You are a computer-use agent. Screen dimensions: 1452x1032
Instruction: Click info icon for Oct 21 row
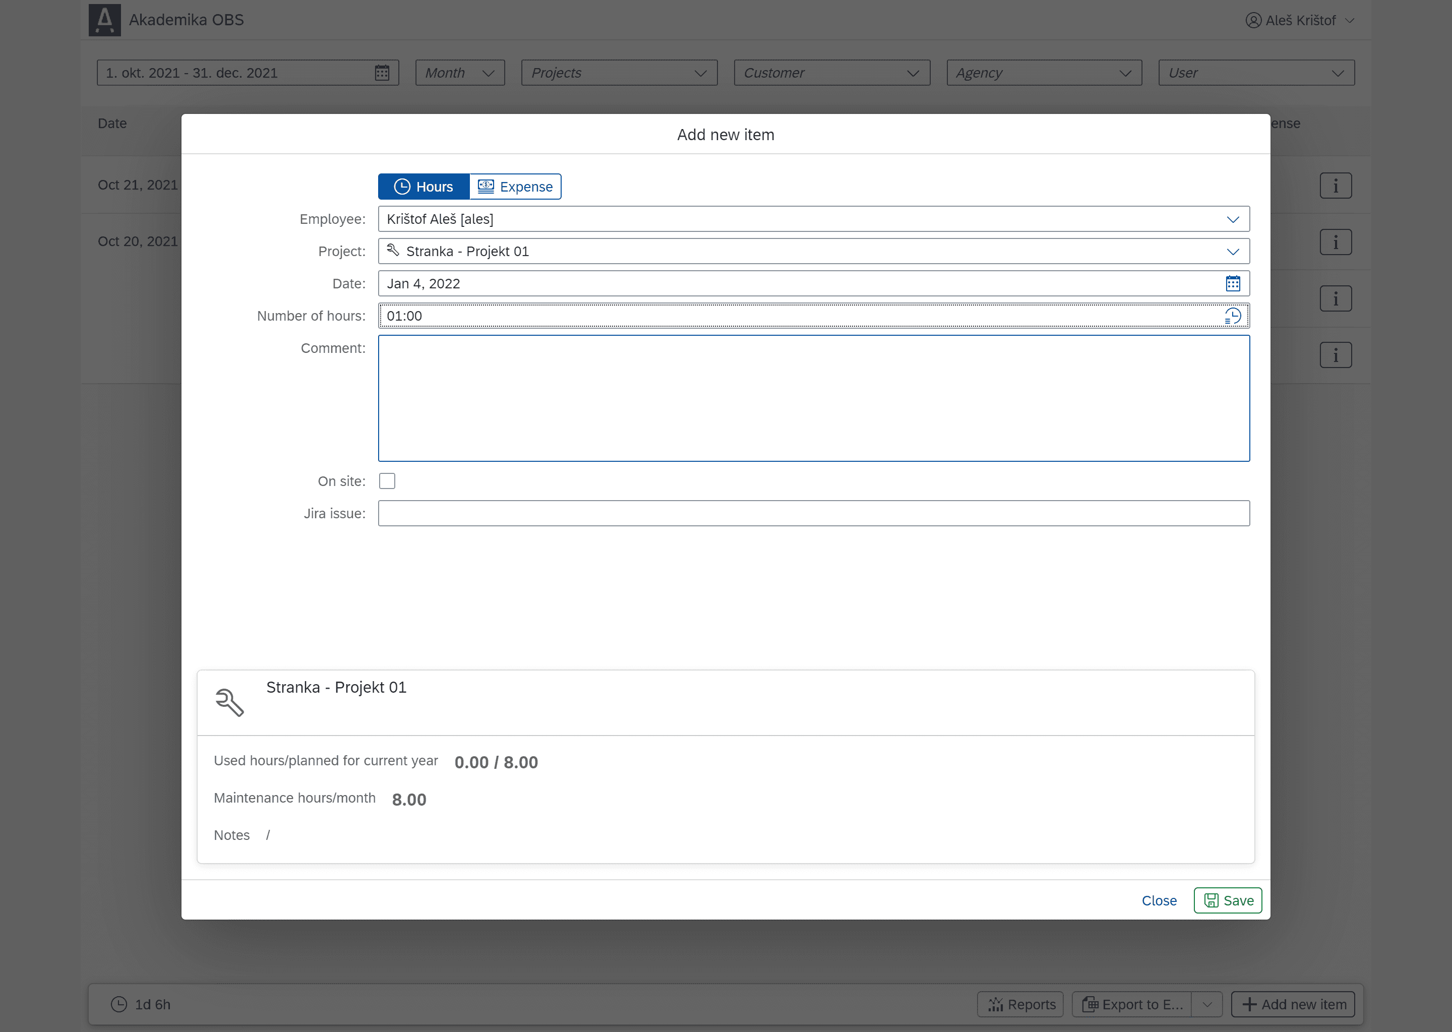tap(1335, 186)
